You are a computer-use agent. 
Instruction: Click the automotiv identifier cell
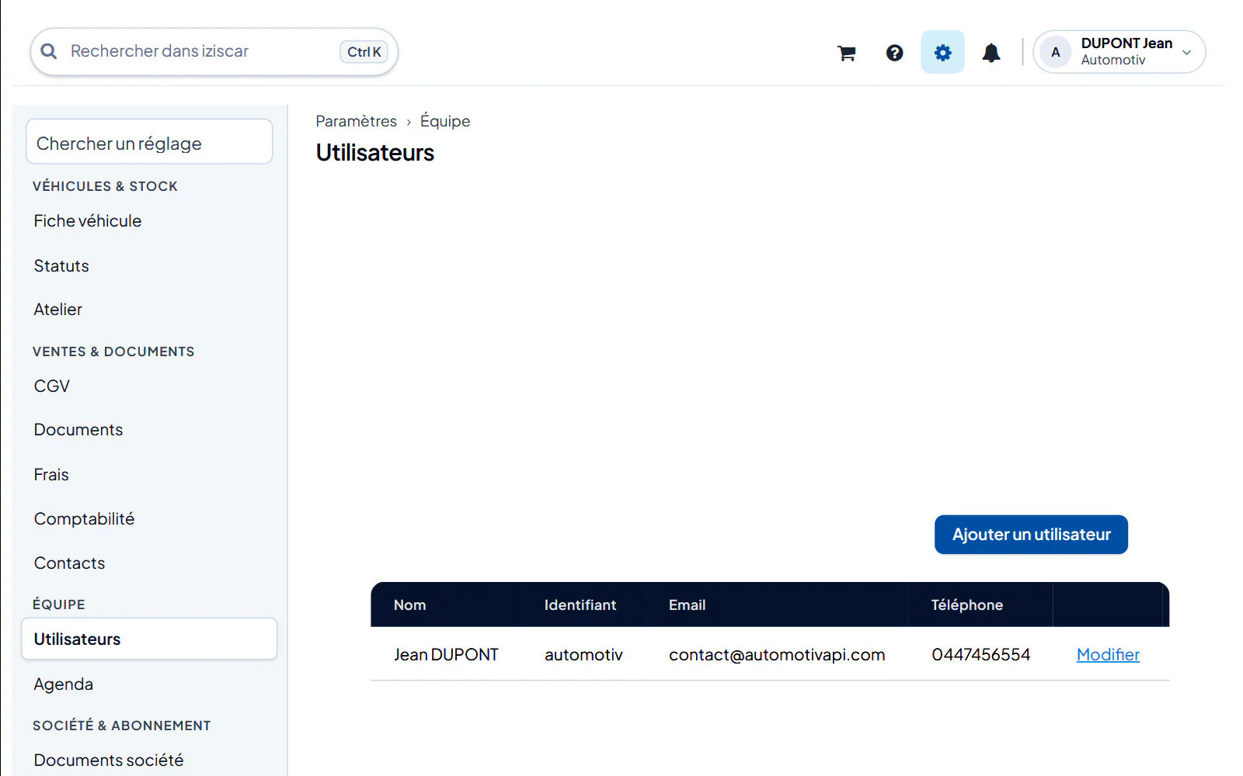coord(583,655)
